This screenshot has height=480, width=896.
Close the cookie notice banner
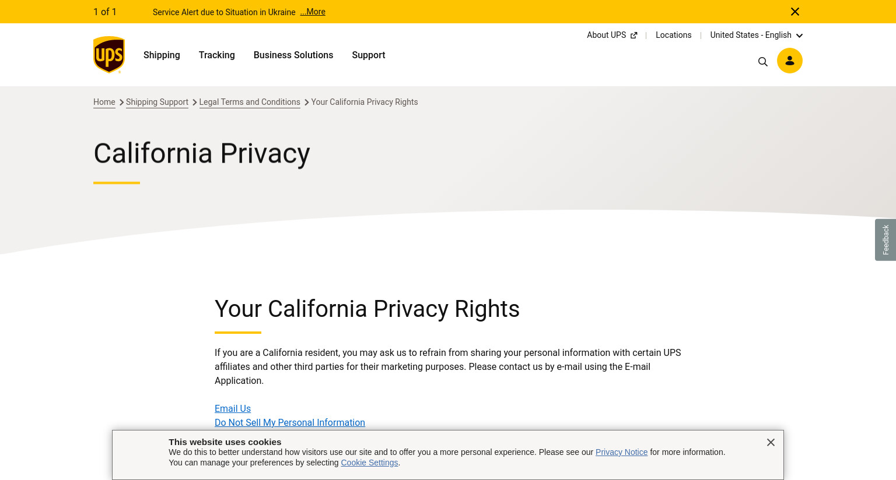click(771, 442)
